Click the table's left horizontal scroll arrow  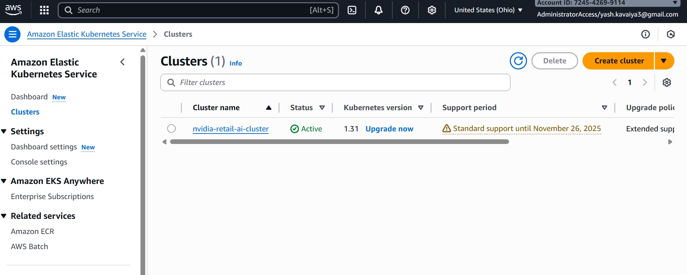pos(165,142)
